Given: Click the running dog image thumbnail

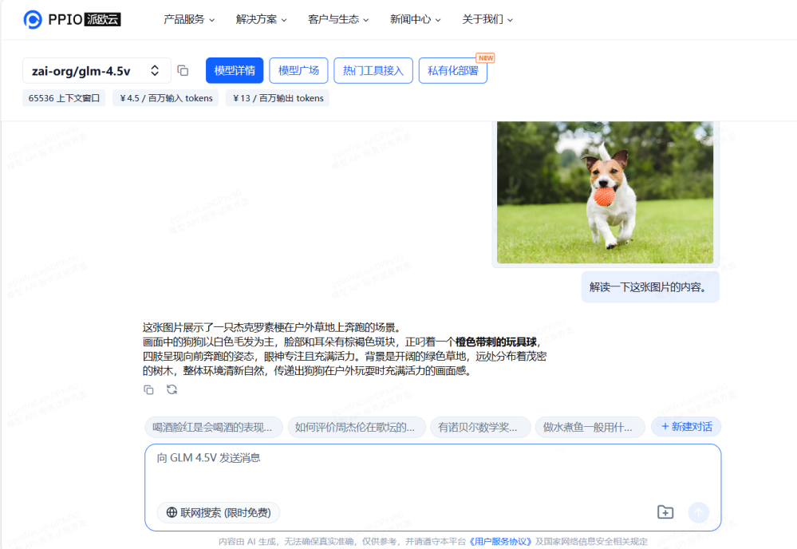Looking at the screenshot, I should coord(606,192).
